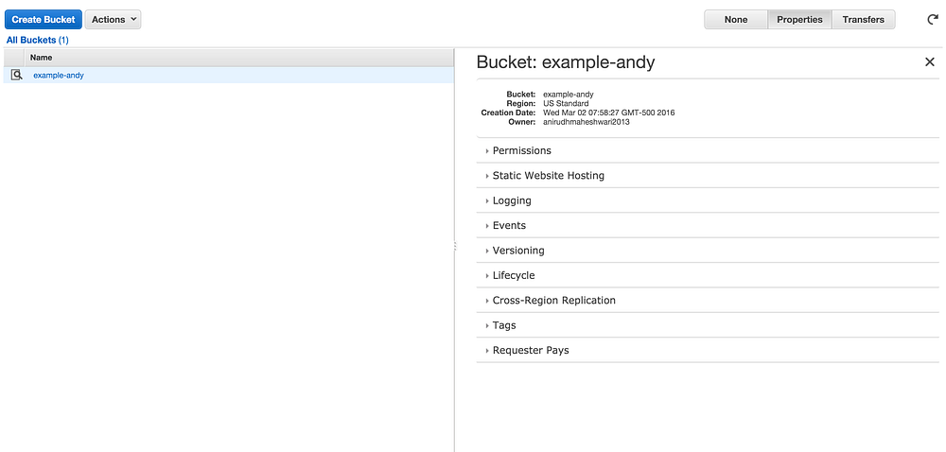Expand the Lifecycle section

coord(708,275)
